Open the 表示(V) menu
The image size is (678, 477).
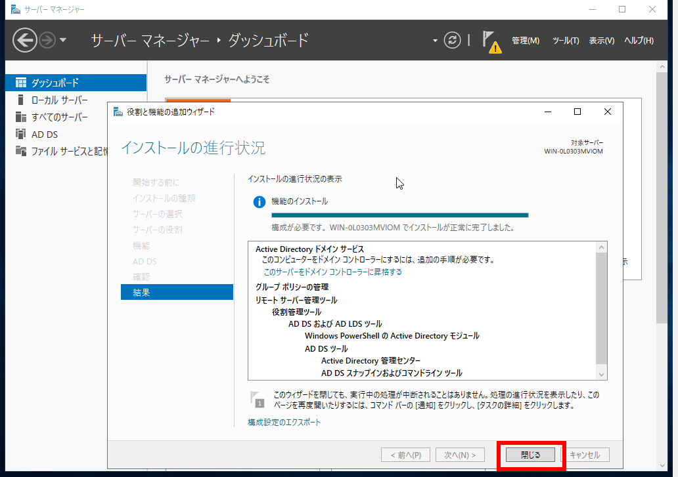[602, 41]
